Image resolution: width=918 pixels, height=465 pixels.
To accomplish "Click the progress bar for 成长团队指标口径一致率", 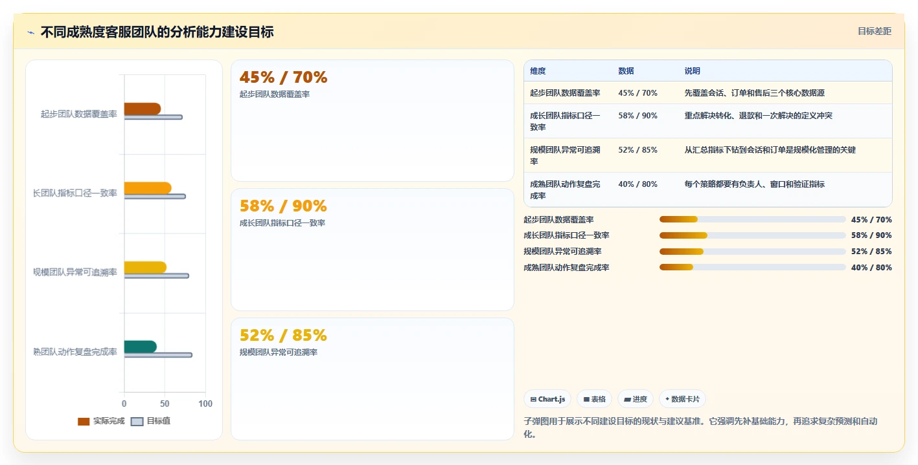I will pyautogui.click(x=753, y=235).
